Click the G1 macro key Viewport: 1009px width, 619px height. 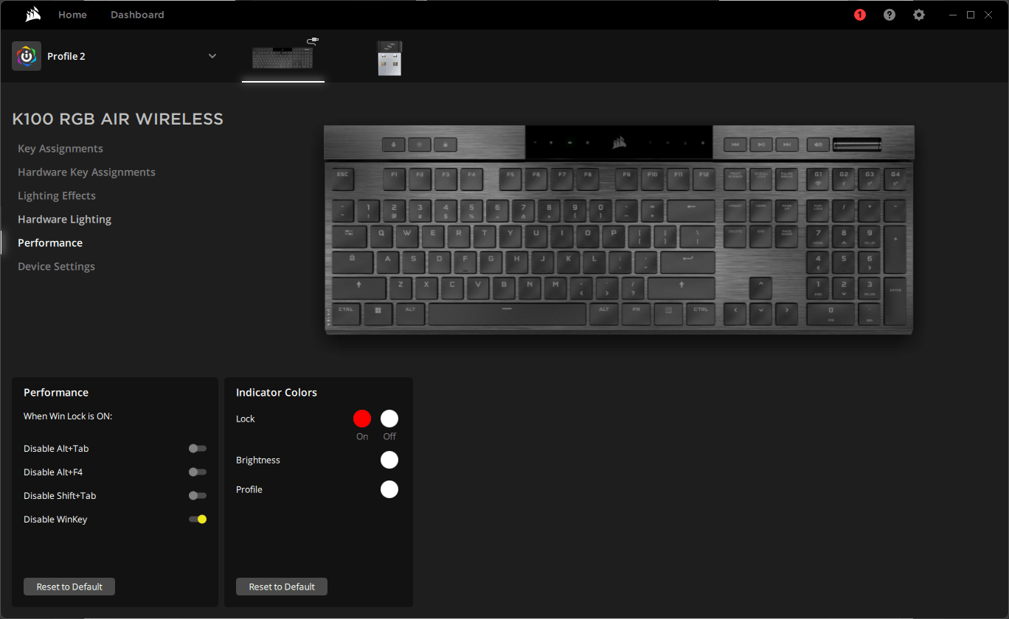[818, 178]
